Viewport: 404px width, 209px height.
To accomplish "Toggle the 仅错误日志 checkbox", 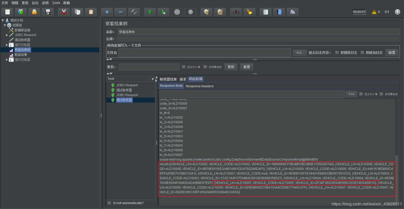I will 337,53.
